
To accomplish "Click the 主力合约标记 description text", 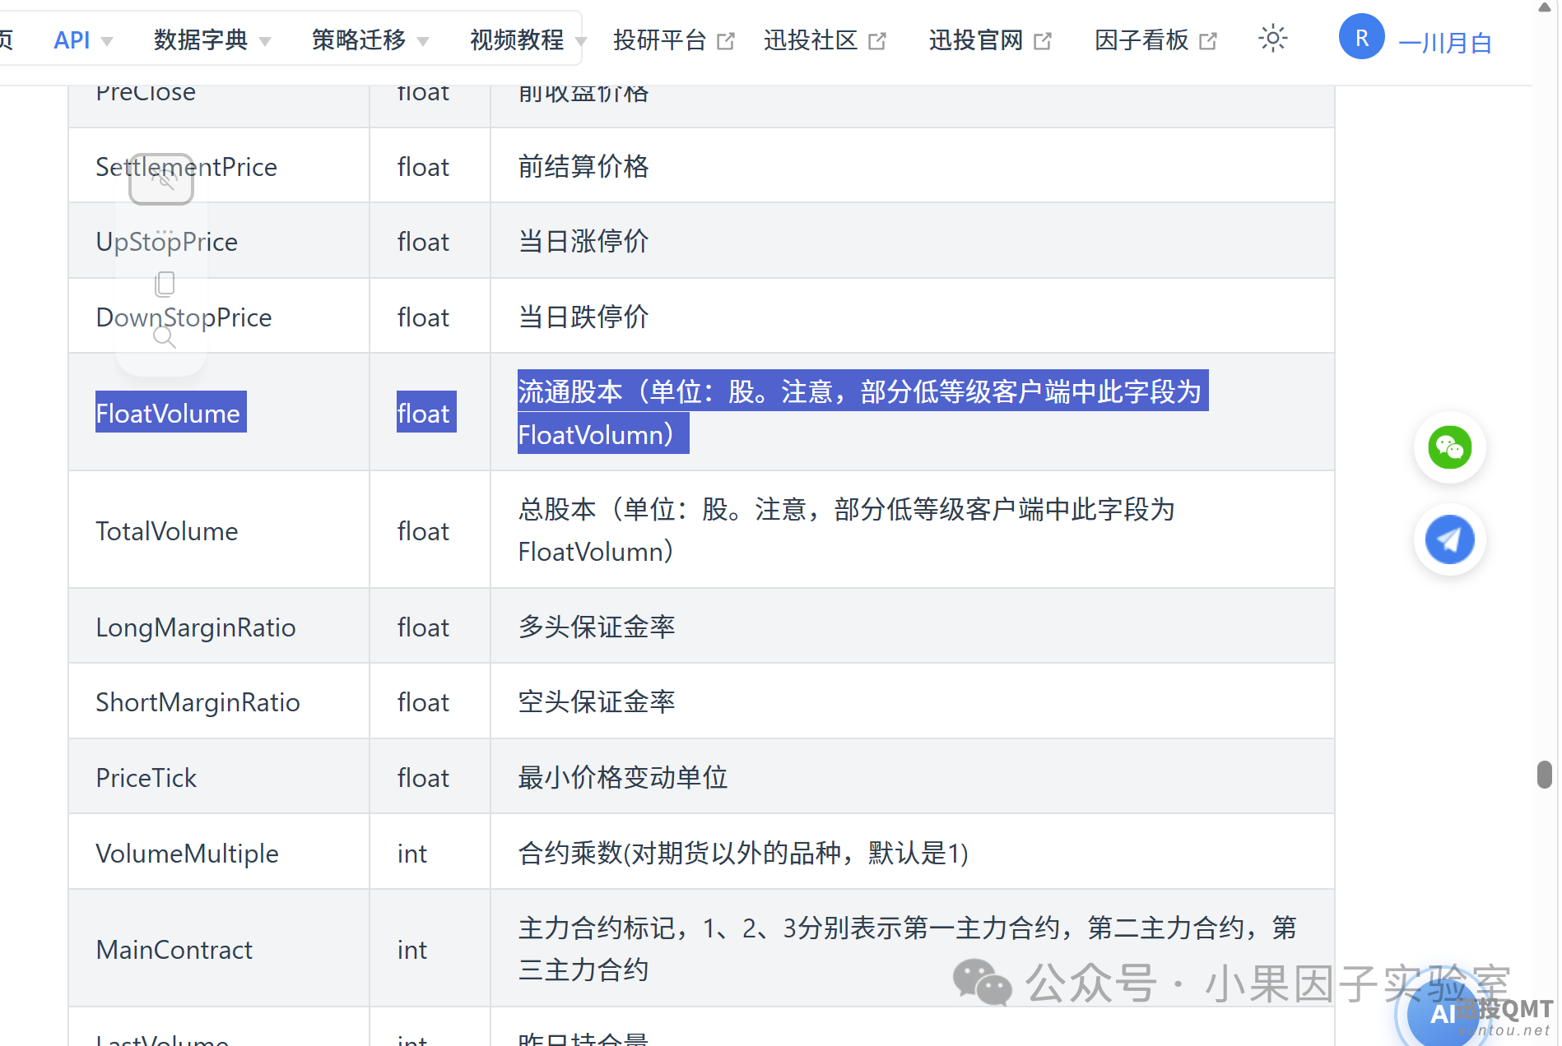I will point(907,949).
